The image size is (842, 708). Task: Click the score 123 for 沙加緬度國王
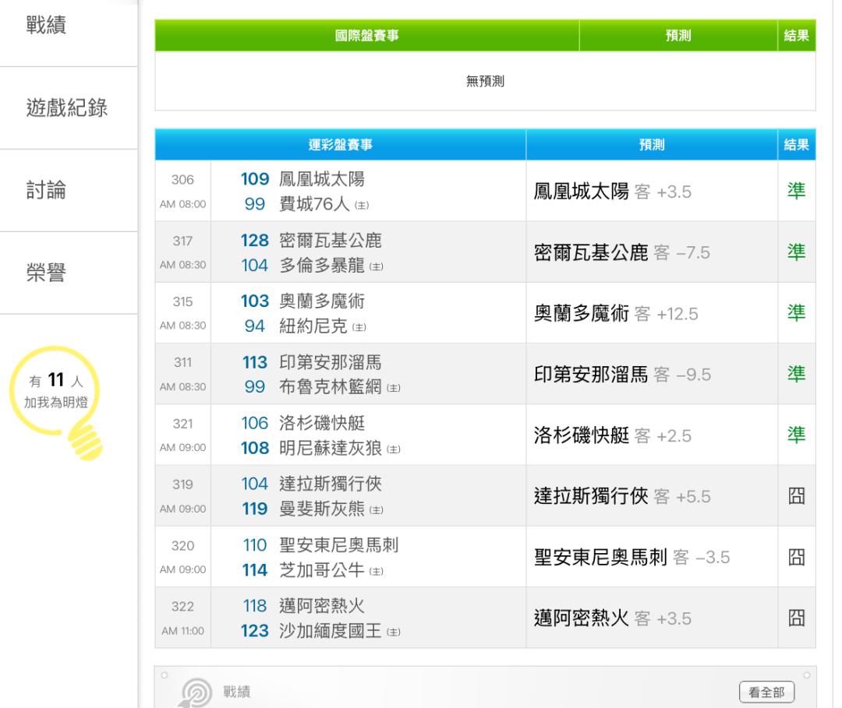pos(254,631)
